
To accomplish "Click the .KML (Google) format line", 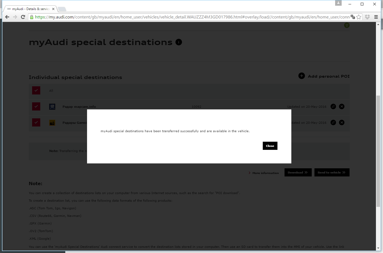I will 40,239.
